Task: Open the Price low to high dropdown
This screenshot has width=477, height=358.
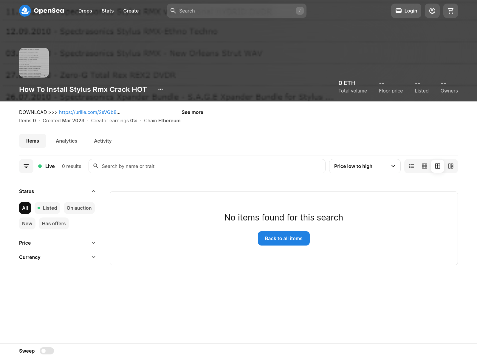Action: tap(365, 166)
